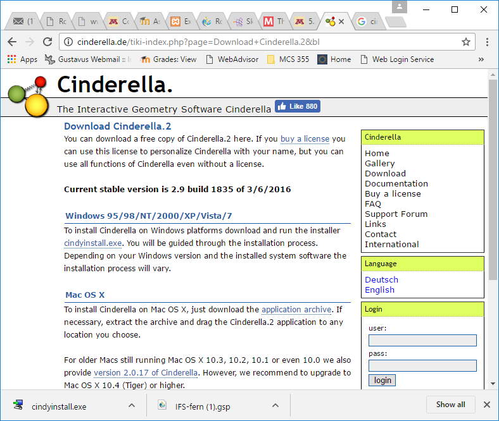Select 'Buy a license' in sidebar menu

pyautogui.click(x=393, y=194)
